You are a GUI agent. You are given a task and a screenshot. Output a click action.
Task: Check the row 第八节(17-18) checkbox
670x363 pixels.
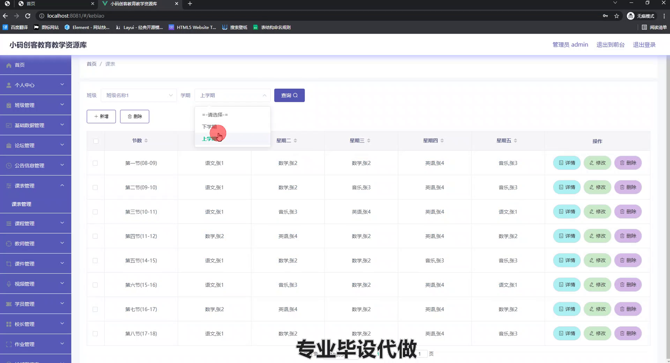95,334
